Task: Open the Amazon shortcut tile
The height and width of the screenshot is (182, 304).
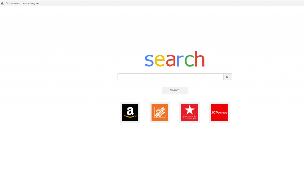Action: tap(130, 112)
